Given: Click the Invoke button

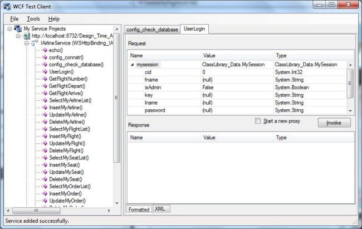Looking at the screenshot, I should [334, 123].
